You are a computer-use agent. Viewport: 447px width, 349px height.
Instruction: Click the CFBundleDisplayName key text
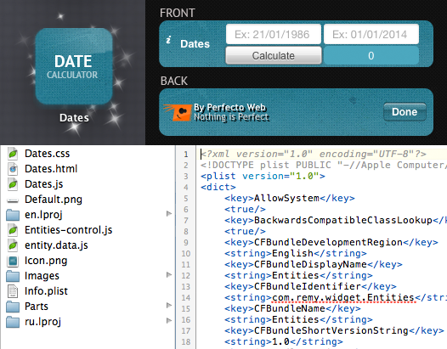tap(310, 264)
